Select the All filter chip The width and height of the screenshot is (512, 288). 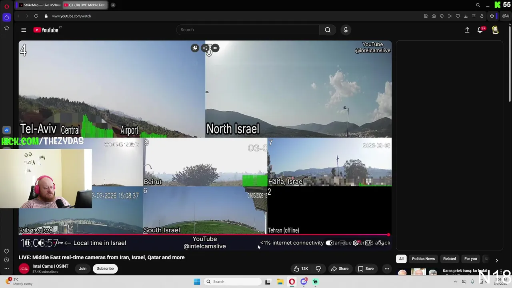[x=401, y=259]
